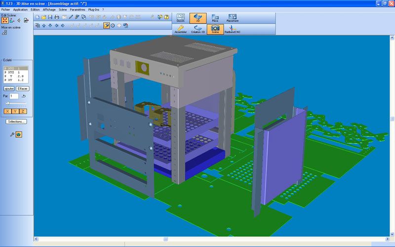Open a file with the folder icon

tap(44, 17)
